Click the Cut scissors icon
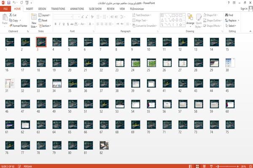Image resolution: width=253 pixels, height=168 pixels. coord(11,15)
